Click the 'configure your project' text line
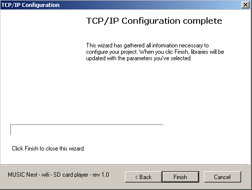The width and height of the screenshot is (252, 190). (x=155, y=52)
